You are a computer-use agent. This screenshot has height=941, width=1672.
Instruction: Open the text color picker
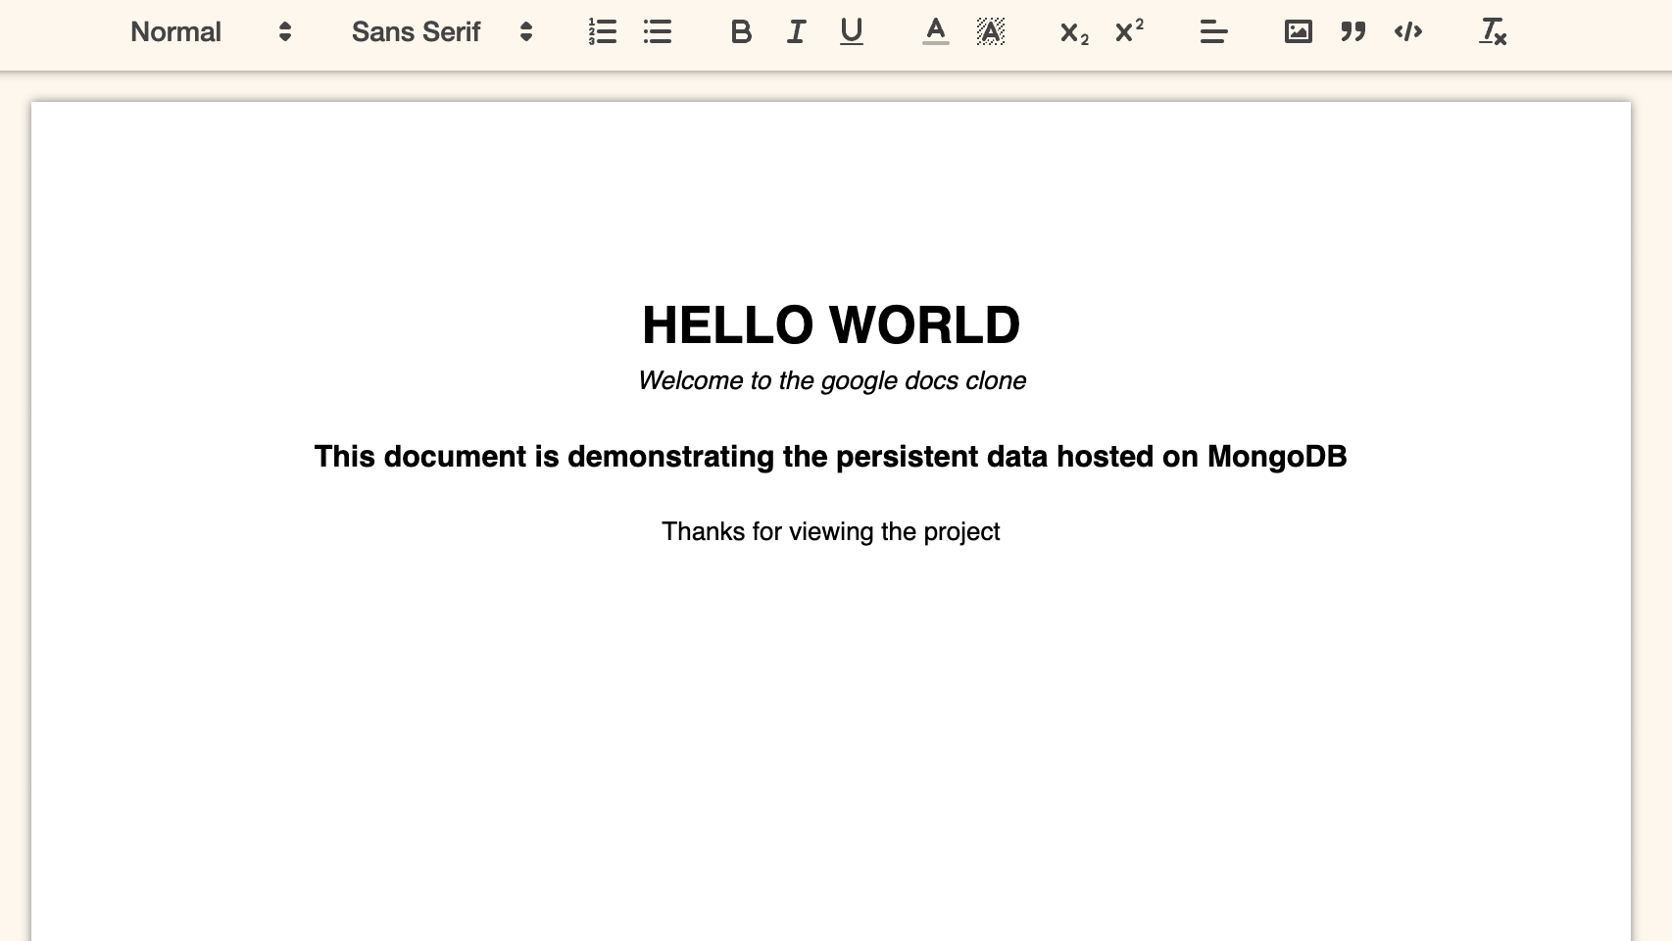coord(936,32)
